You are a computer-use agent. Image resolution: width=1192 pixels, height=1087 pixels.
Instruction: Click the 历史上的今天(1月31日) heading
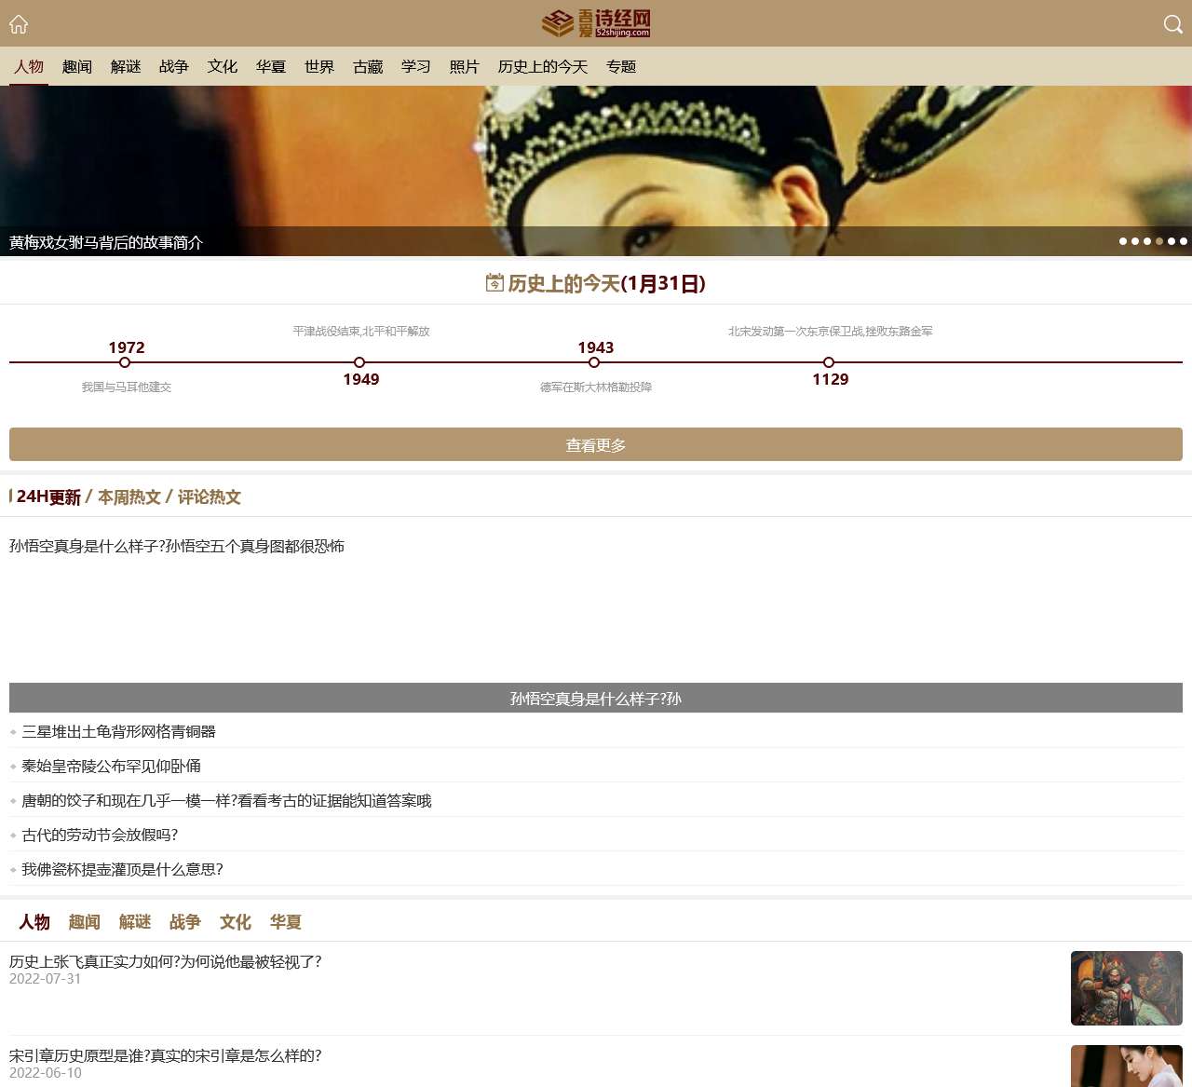click(606, 283)
